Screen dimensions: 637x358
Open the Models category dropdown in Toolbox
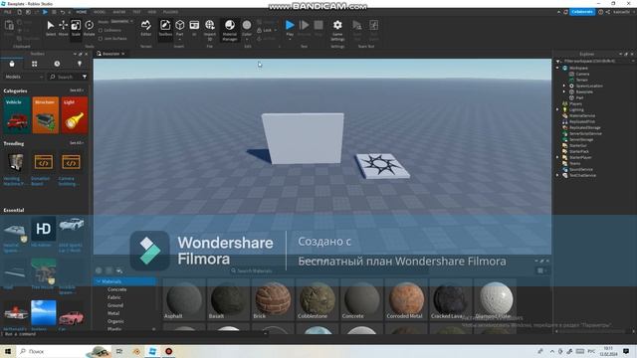point(24,77)
